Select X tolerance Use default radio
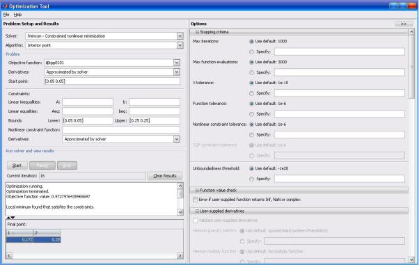This screenshot has width=419, height=265. click(251, 83)
